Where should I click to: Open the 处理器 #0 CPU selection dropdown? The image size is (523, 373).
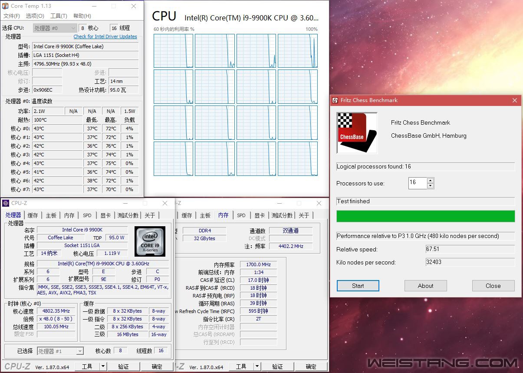click(55, 28)
